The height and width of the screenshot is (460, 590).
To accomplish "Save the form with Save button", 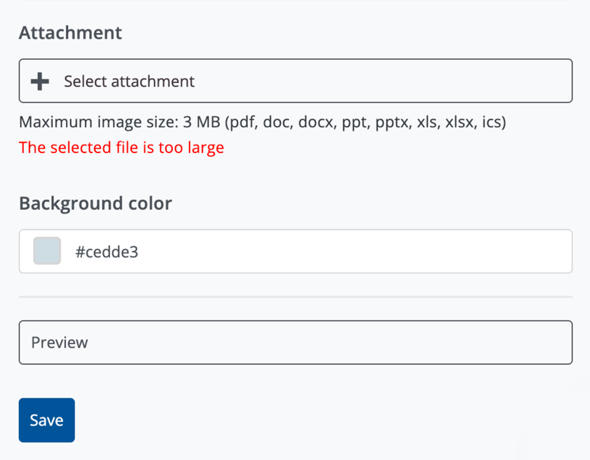I will coord(46,420).
